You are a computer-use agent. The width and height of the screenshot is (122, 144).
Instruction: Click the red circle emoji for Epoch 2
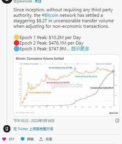pyautogui.click(x=16, y=43)
